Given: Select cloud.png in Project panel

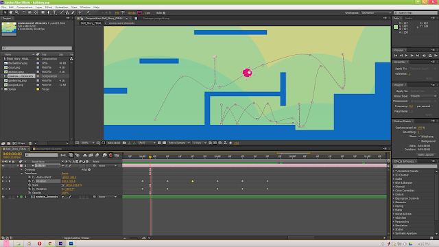Looking at the screenshot, I should coord(14,67).
